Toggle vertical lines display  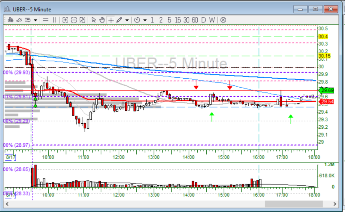[x=54, y=20]
